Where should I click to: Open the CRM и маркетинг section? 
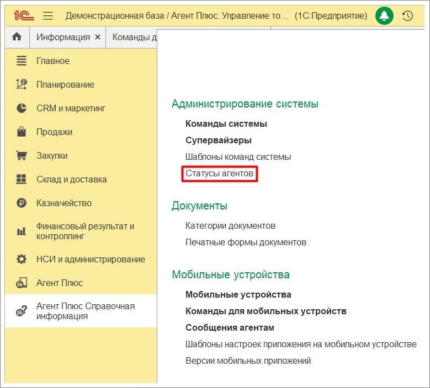tap(71, 108)
